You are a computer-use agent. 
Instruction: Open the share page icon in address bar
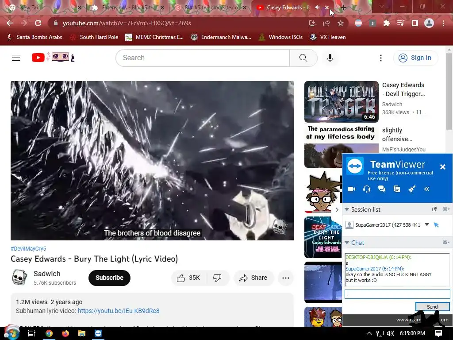[x=326, y=23]
